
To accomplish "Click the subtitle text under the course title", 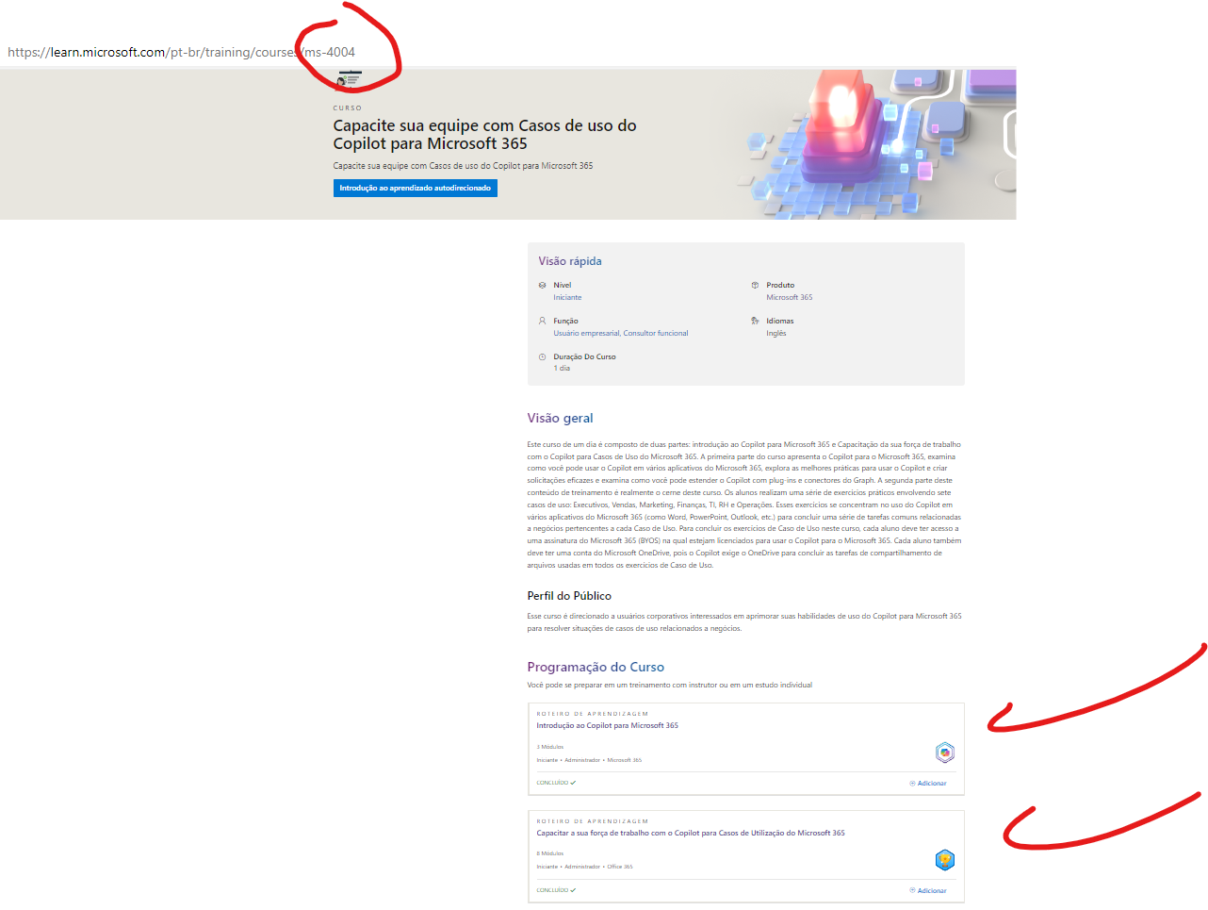I will coord(463,166).
